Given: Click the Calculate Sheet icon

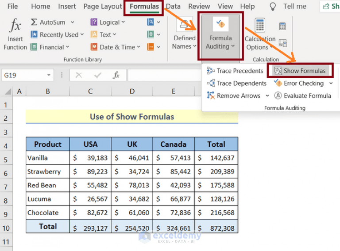Looking at the screenshot, I should click(x=283, y=43).
